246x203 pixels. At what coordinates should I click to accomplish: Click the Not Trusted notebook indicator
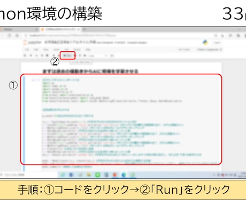[184, 50]
